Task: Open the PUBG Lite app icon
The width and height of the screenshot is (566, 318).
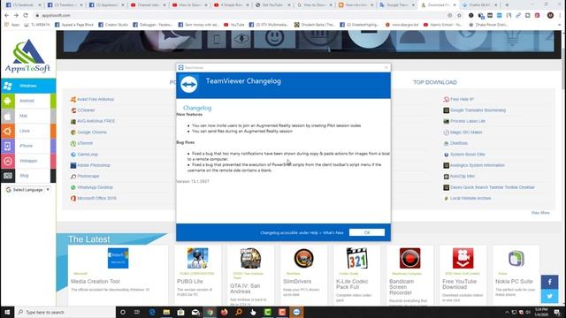Action: pos(197,258)
